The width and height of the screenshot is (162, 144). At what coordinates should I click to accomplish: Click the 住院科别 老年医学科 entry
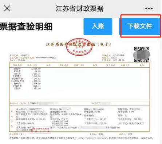tap(129, 109)
